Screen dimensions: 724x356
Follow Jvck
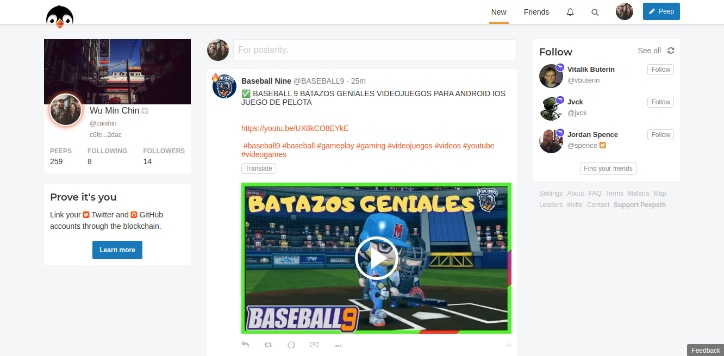pyautogui.click(x=660, y=102)
